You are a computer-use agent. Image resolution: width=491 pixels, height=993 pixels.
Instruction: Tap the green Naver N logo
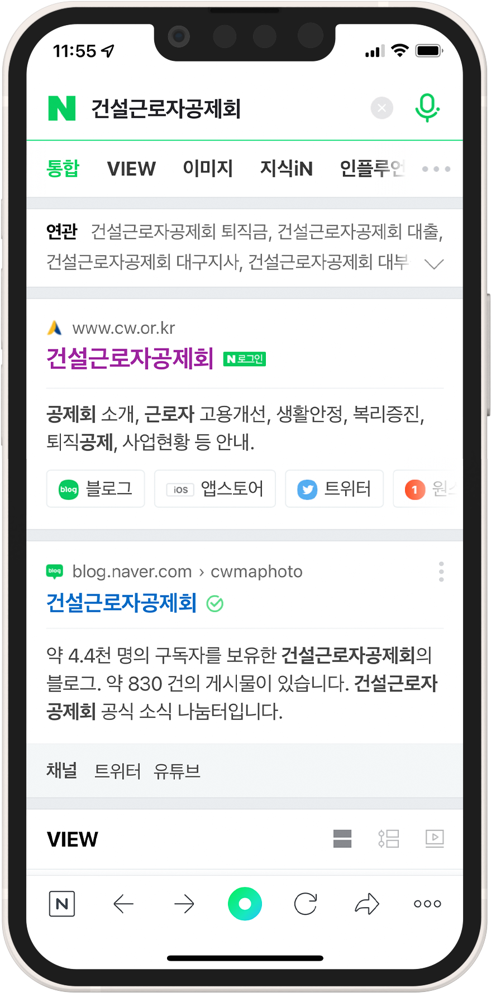point(62,108)
